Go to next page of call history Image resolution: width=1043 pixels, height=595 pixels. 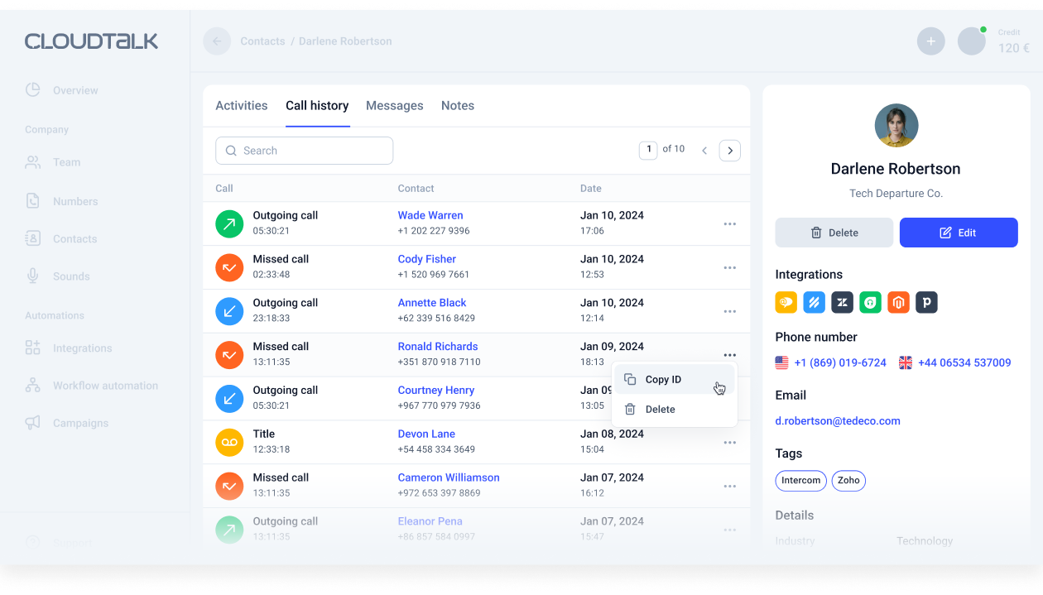[x=729, y=151]
